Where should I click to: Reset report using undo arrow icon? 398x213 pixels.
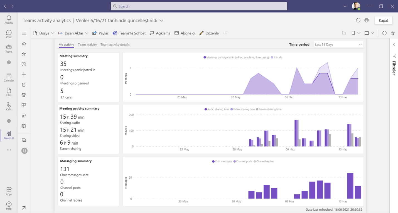[344, 33]
